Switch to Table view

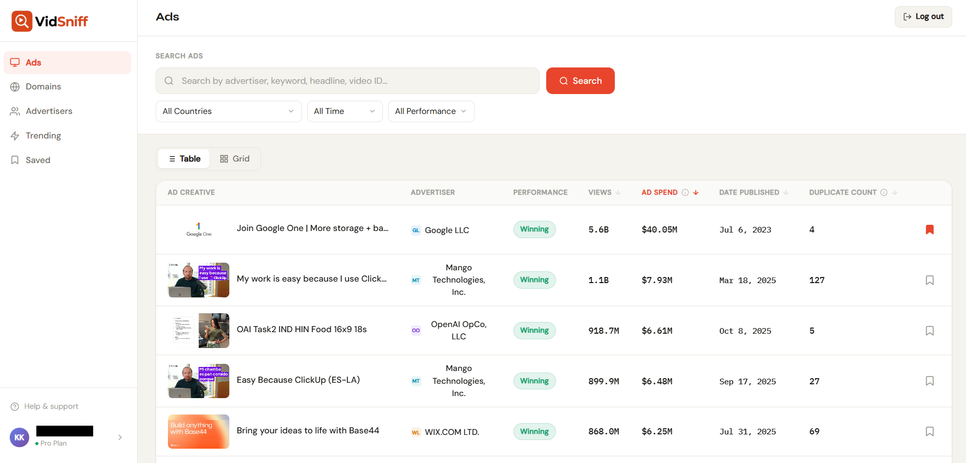pos(184,159)
